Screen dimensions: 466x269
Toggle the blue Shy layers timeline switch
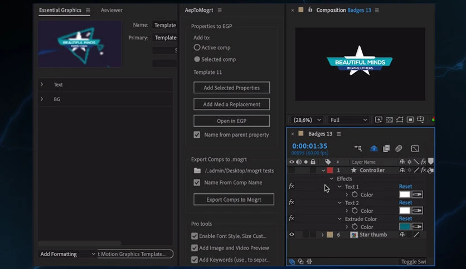(374, 148)
